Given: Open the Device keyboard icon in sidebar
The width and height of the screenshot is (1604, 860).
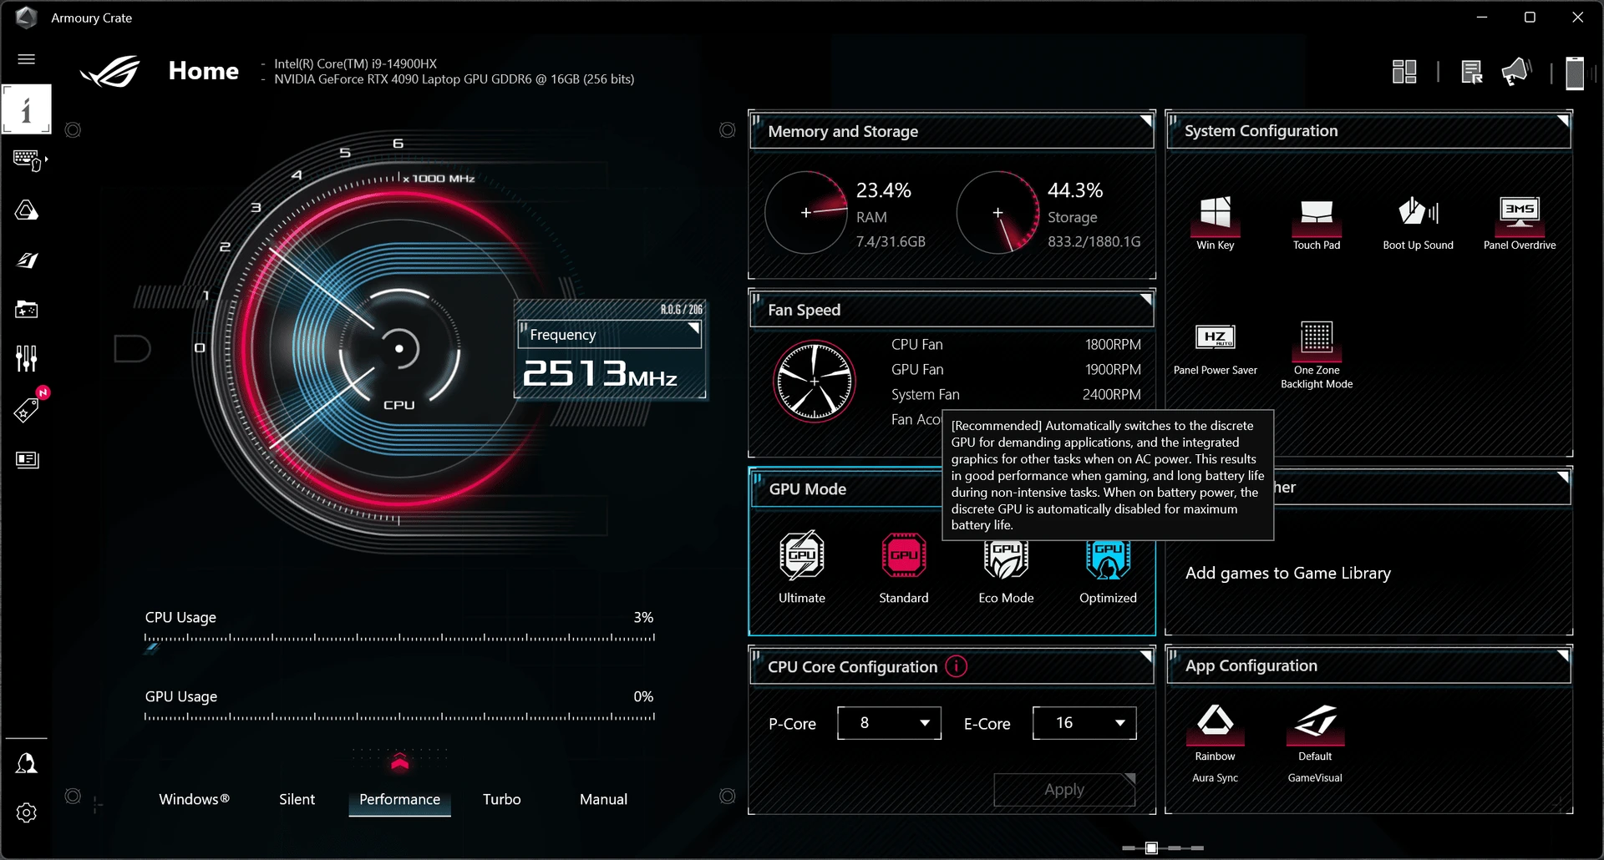Looking at the screenshot, I should (x=28, y=159).
